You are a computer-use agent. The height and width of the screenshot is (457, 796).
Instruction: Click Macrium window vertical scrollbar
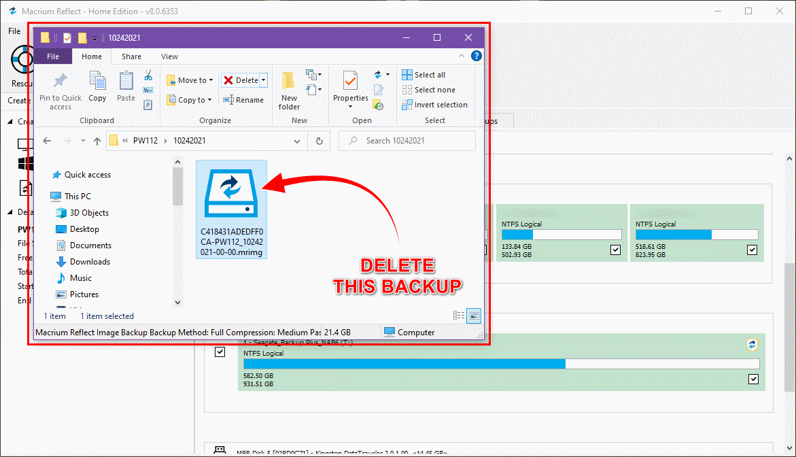point(789,328)
